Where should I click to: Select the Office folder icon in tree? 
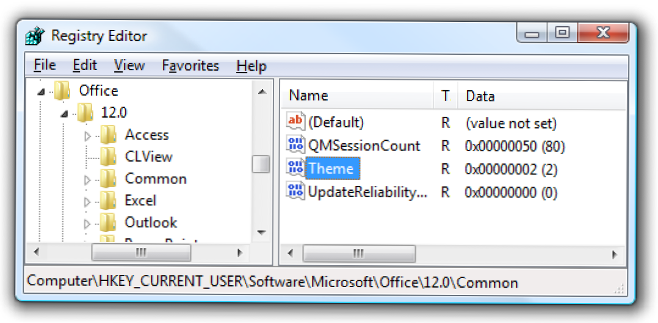[63, 91]
